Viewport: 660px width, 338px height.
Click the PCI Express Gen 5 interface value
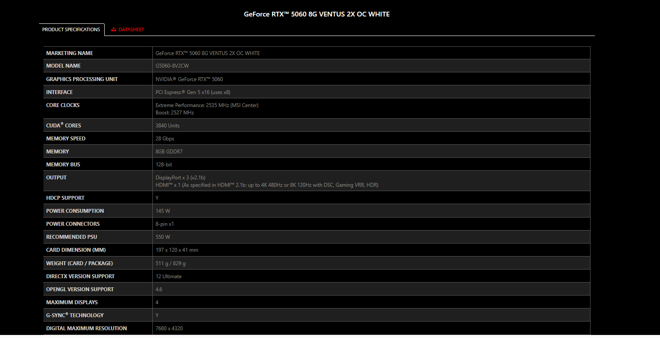194,92
